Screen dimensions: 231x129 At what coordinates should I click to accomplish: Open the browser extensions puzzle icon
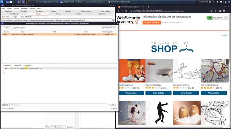(x=220, y=11)
